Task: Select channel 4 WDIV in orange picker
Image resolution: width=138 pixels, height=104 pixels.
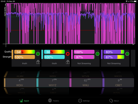Action: pyautogui.click(x=20, y=83)
